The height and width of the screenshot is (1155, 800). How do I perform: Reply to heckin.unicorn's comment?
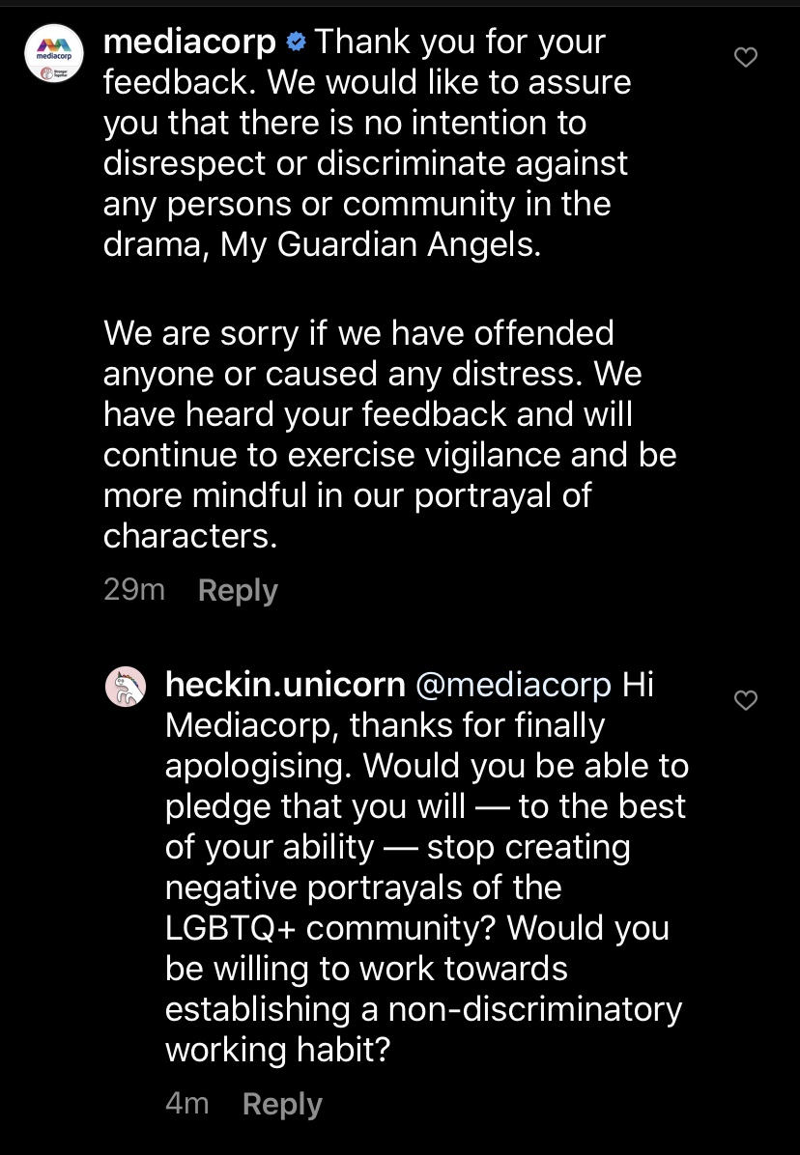tap(282, 1104)
